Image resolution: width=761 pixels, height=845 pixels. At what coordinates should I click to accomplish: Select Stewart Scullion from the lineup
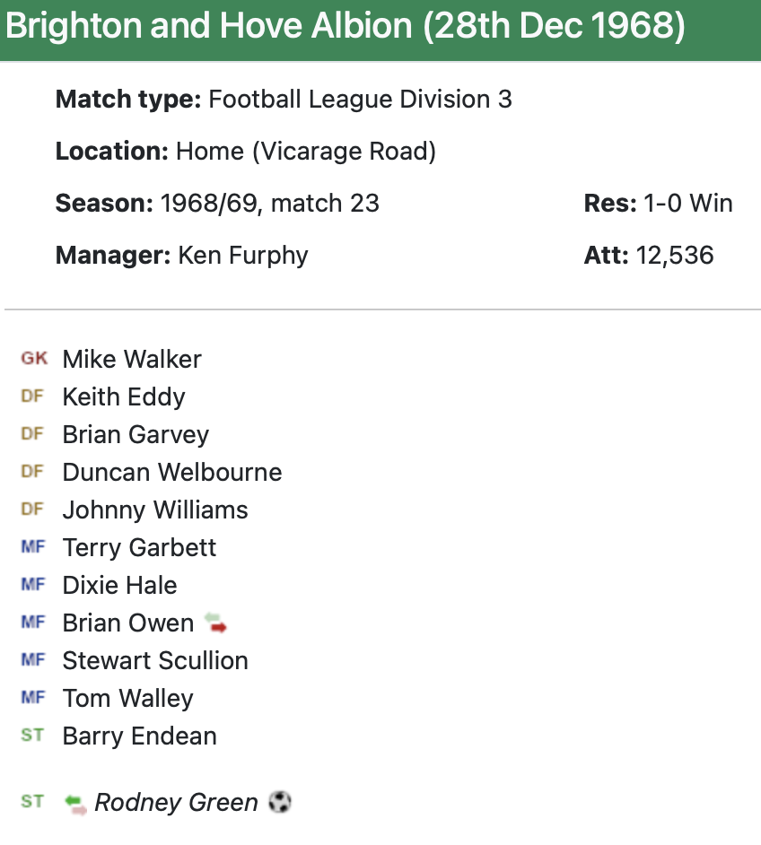click(x=155, y=660)
